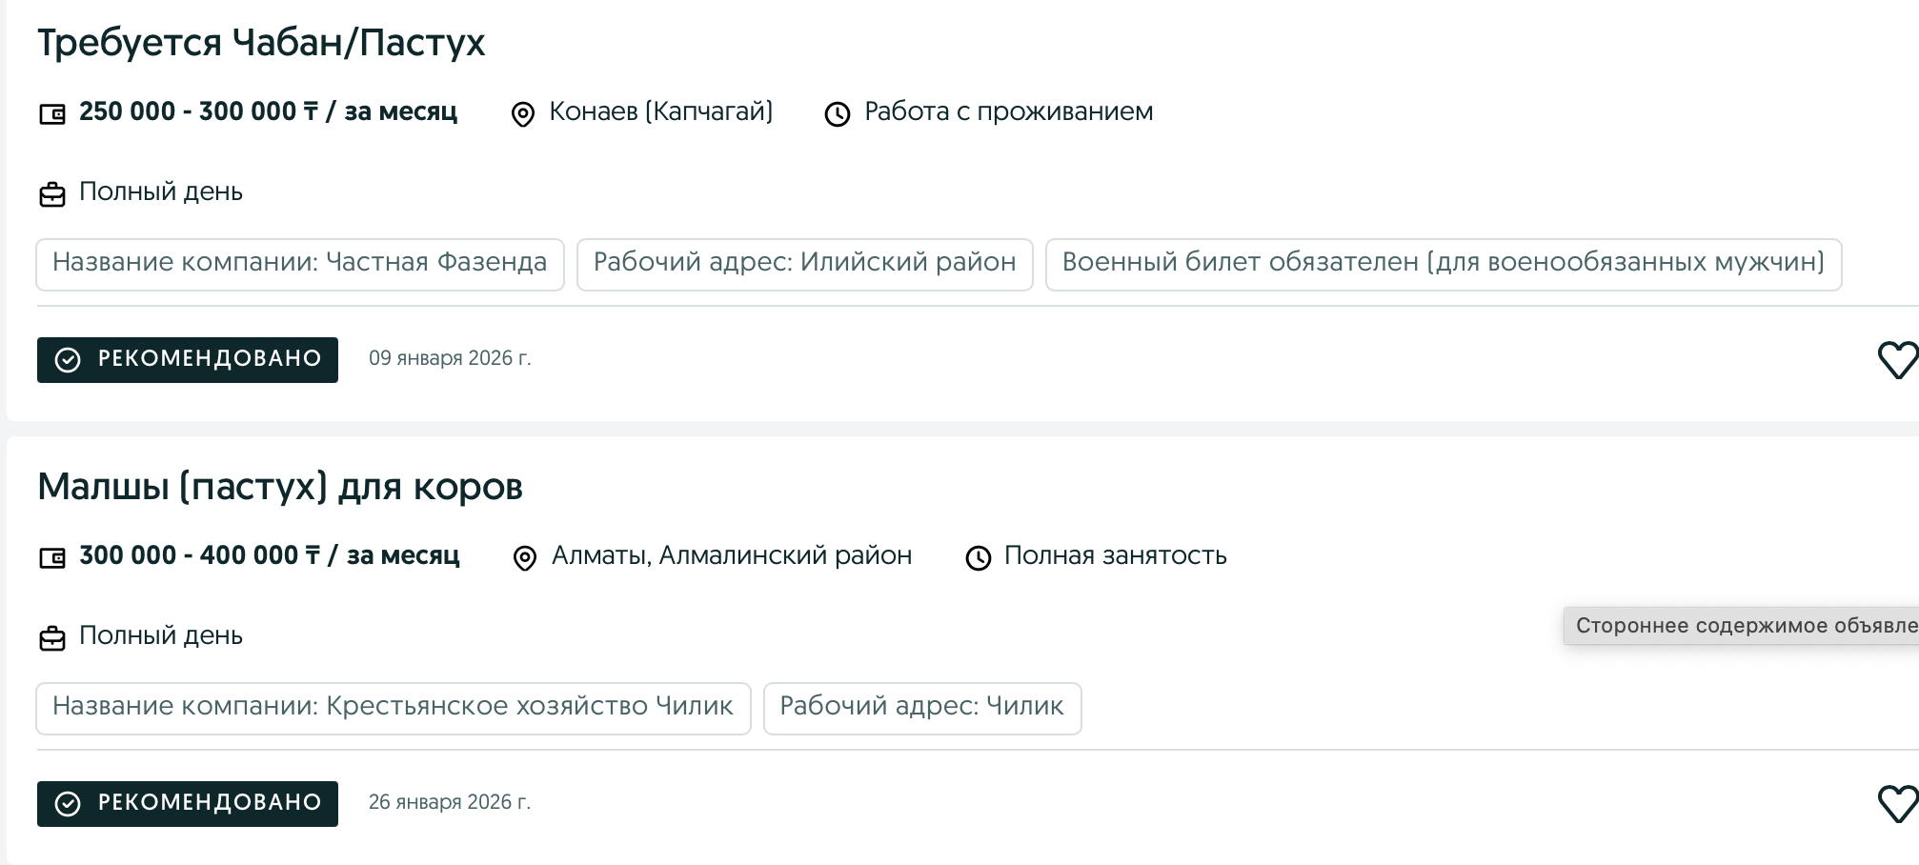1919x865 pixels.
Task: Select the Рабочий адрес: Илийский район tag
Action: pyautogui.click(x=804, y=263)
